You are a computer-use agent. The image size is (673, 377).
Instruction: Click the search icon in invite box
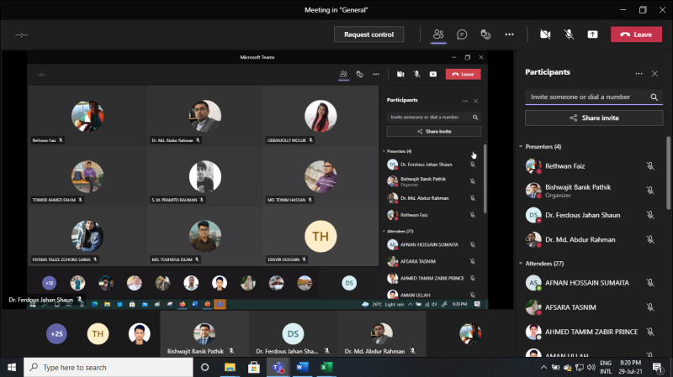tap(654, 97)
